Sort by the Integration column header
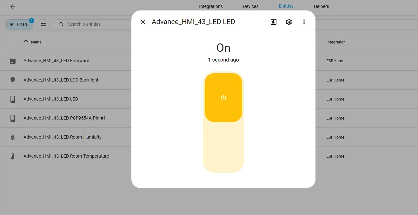This screenshot has height=215, width=418. [x=336, y=42]
